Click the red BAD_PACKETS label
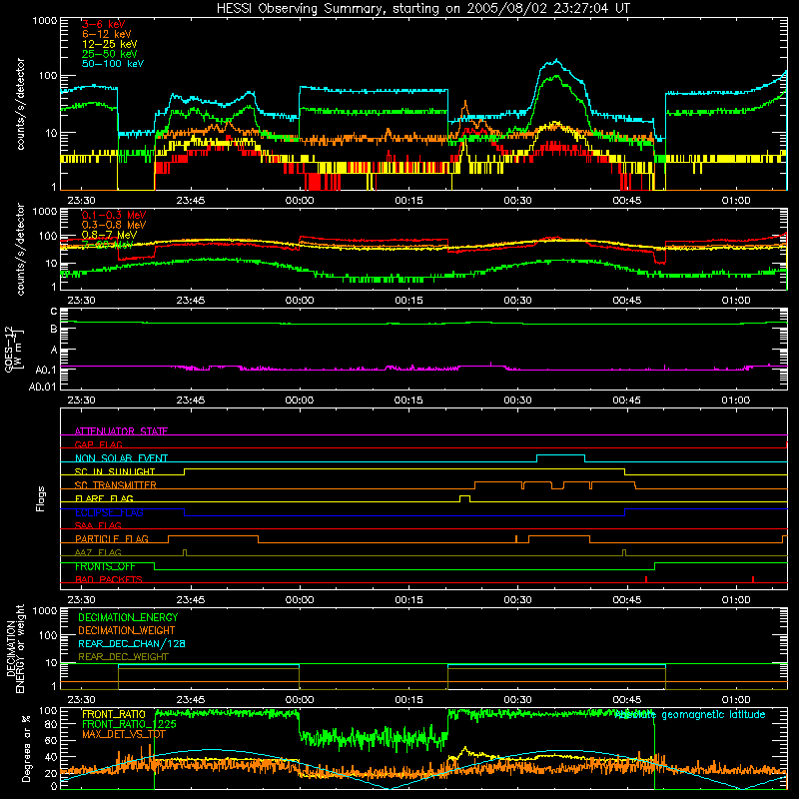This screenshot has height=799, width=799. click(109, 579)
